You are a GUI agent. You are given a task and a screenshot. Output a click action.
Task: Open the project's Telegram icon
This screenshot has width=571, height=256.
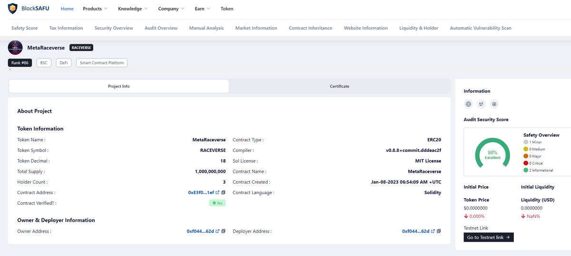click(494, 104)
